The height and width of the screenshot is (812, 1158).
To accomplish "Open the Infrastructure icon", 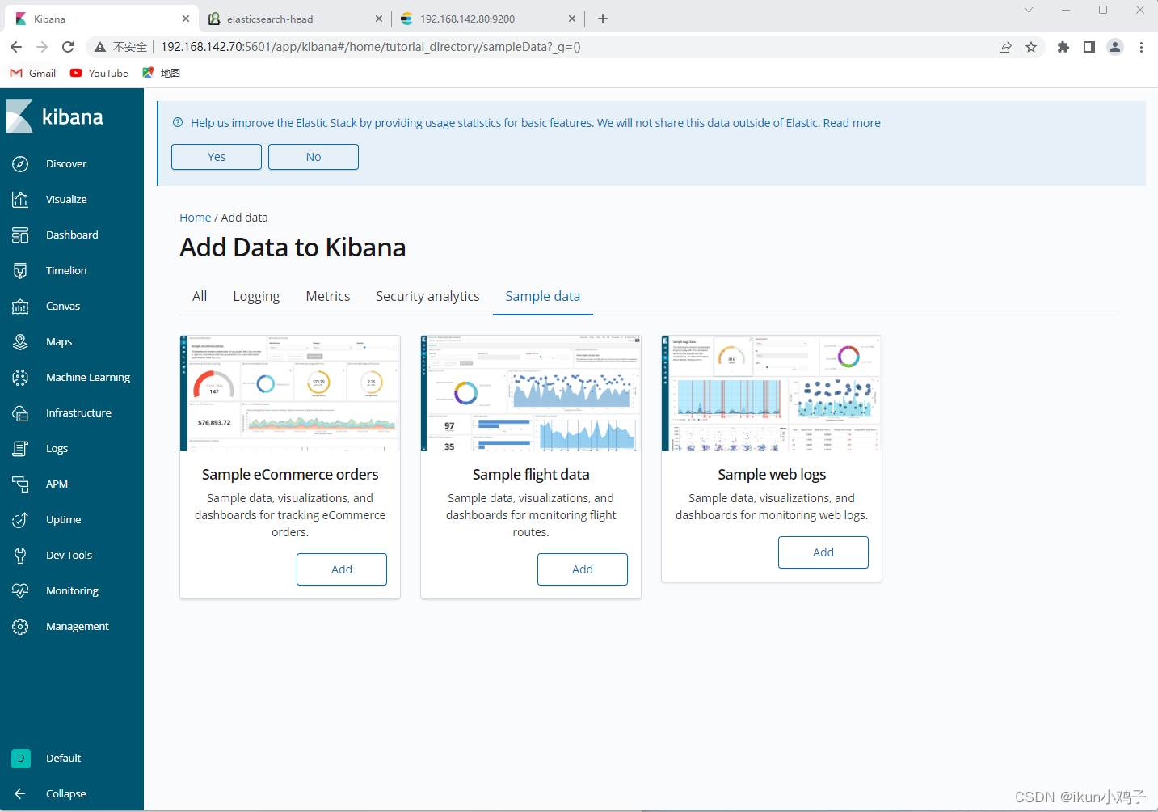I will (x=20, y=413).
